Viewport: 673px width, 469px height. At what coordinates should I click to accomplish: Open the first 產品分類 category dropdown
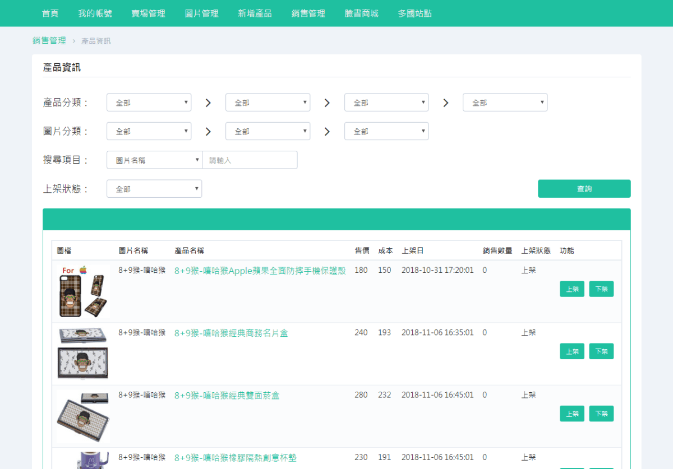pos(149,102)
